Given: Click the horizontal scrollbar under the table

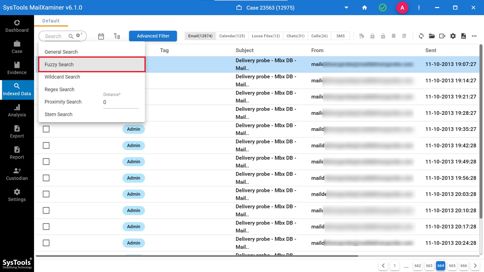Looking at the screenshot, I should pyautogui.click(x=197, y=256).
